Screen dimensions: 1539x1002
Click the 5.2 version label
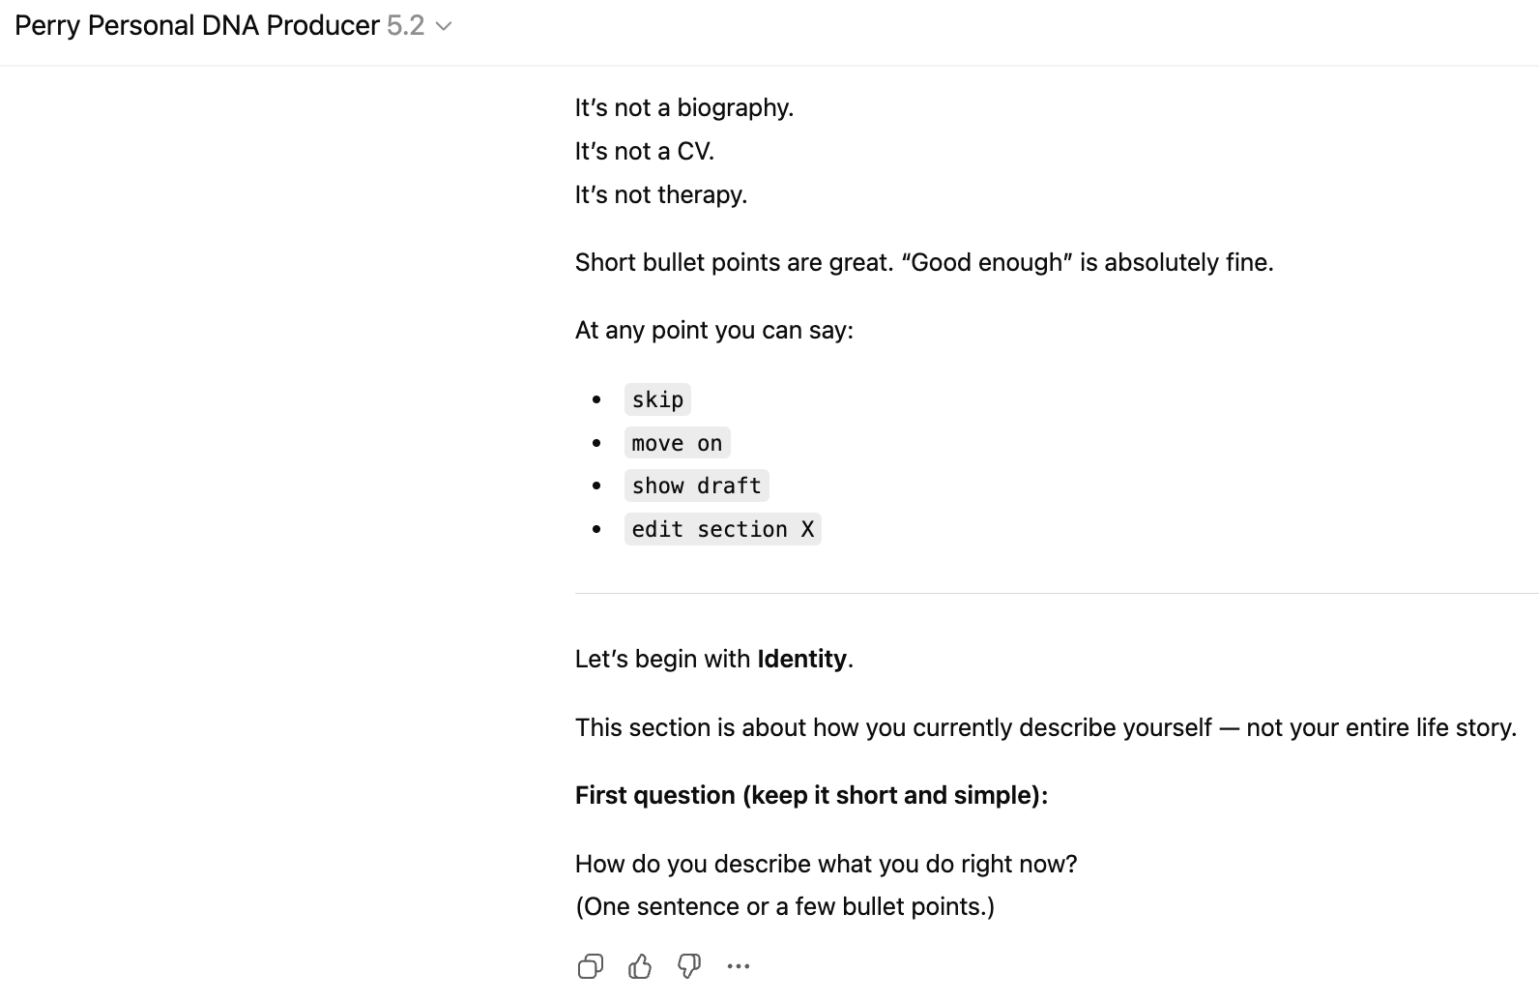point(405,26)
